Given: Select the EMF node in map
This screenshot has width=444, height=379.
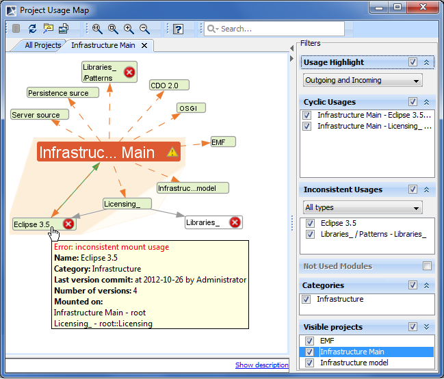Looking at the screenshot, I should tap(223, 142).
